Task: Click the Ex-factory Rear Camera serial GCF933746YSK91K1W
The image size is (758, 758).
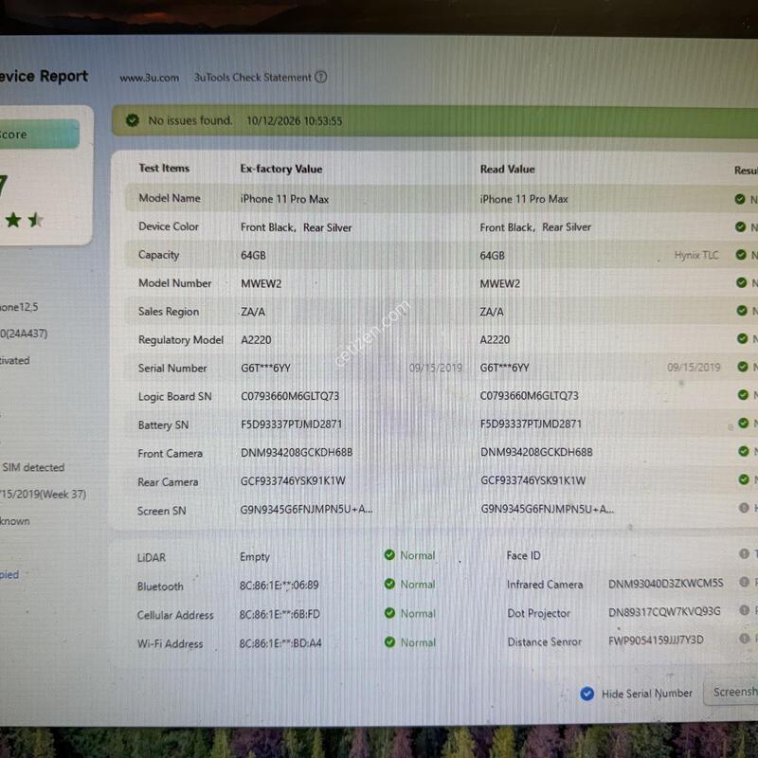Action: [x=293, y=480]
